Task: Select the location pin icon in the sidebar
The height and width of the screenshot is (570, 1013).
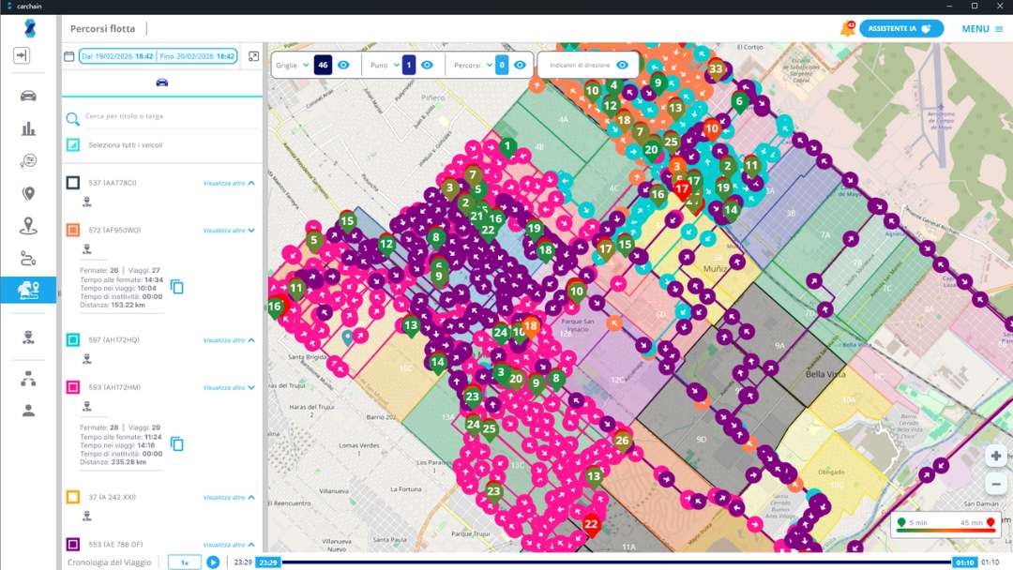Action: click(28, 195)
